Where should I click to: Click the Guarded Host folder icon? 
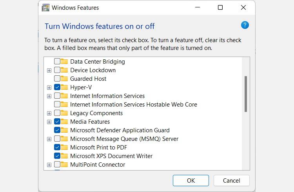click(64, 79)
